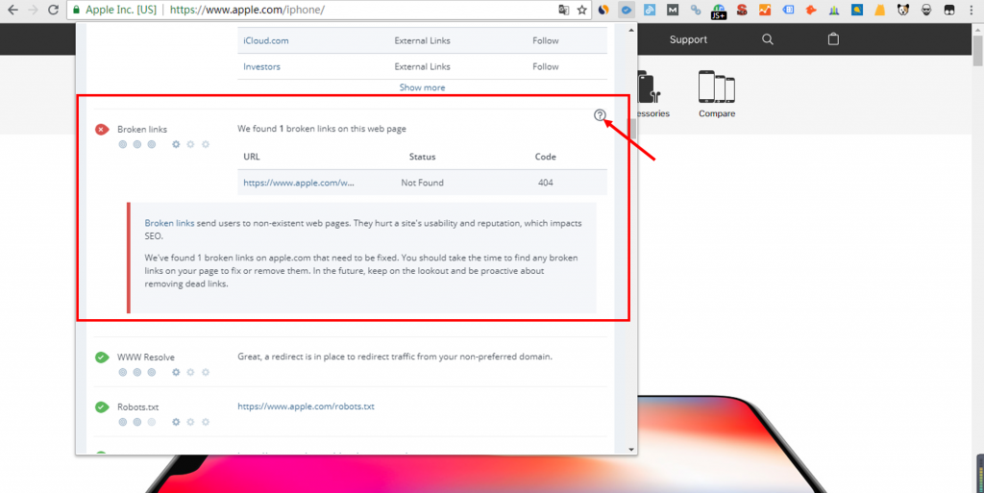Screen dimensions: 984x493
Task: Click the help question mark icon for Broken links
Action: 600,115
